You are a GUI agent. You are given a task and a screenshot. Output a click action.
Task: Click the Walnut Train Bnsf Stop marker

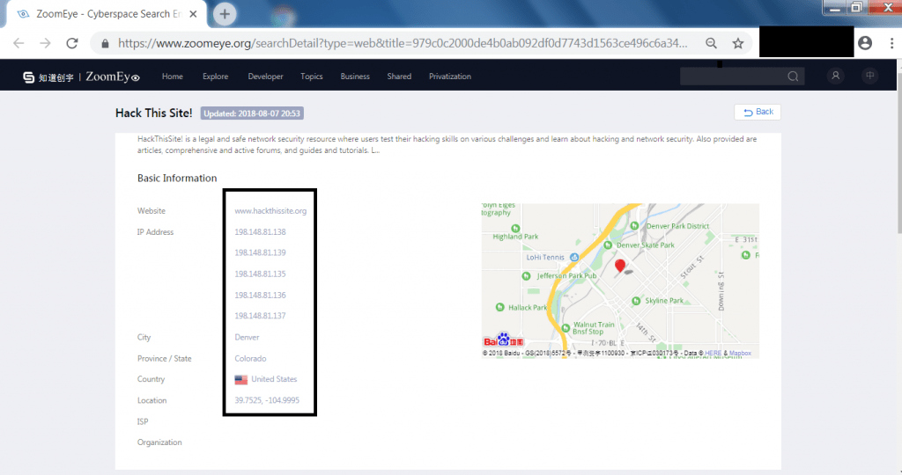click(566, 328)
